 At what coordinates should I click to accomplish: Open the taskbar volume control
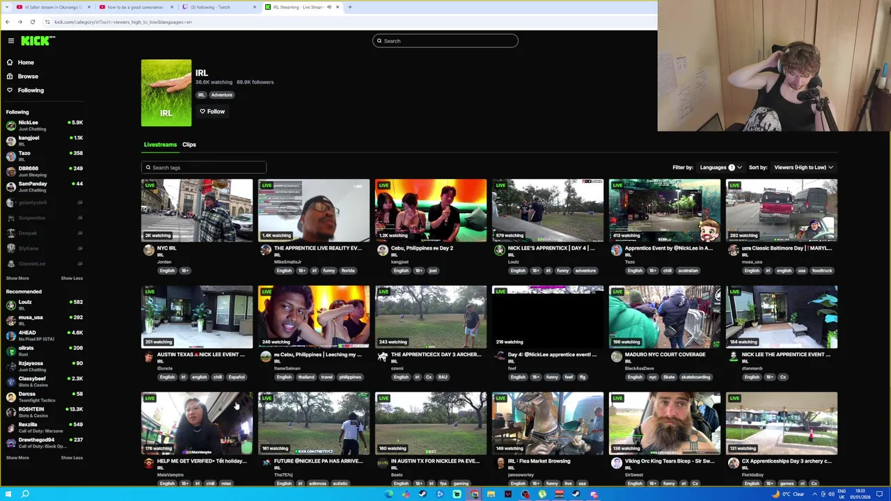830,494
